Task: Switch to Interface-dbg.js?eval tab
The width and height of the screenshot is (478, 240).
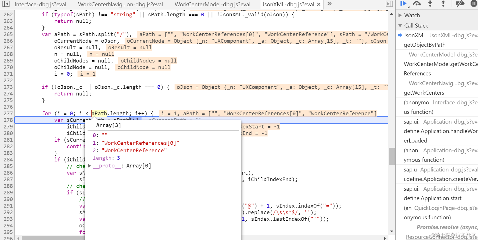Action: pos(40,4)
